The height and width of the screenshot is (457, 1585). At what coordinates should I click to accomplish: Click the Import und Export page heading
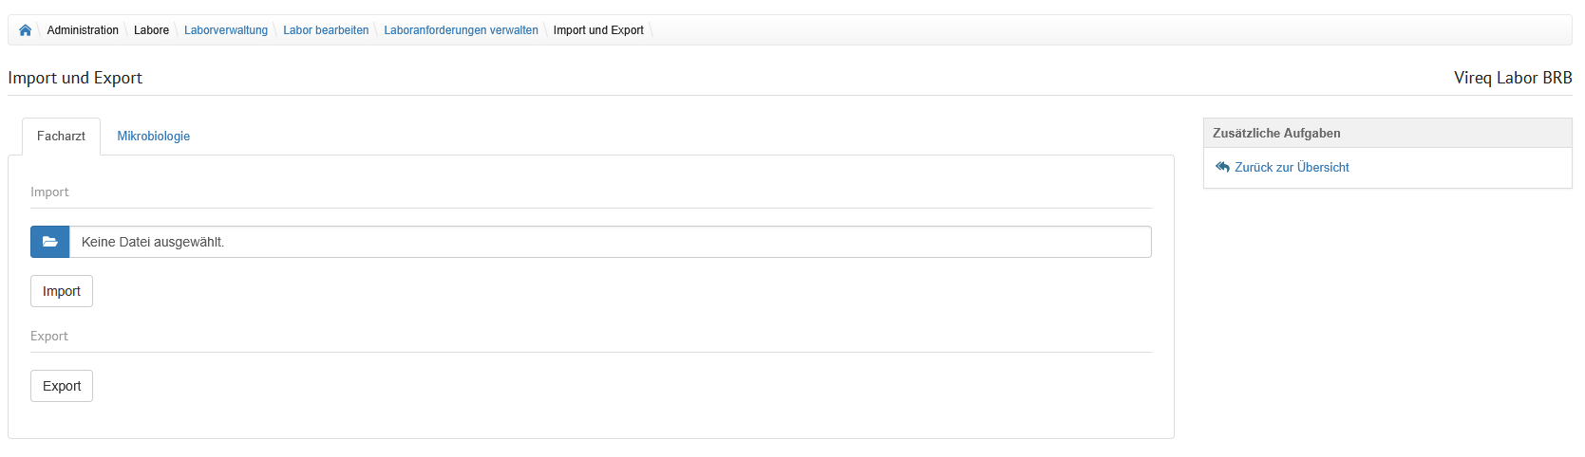(x=75, y=78)
